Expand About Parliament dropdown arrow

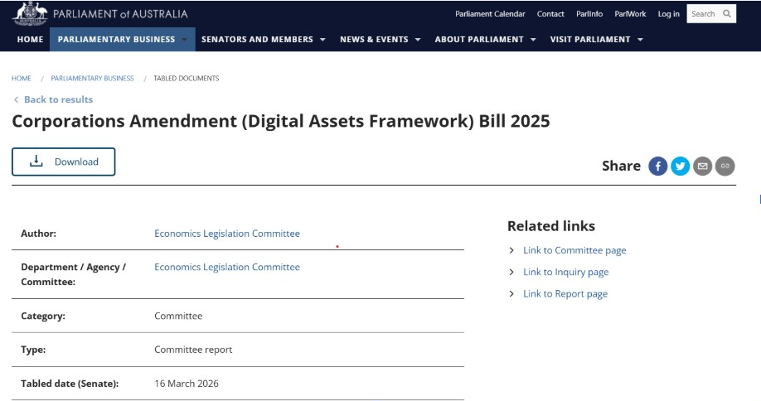pos(533,39)
